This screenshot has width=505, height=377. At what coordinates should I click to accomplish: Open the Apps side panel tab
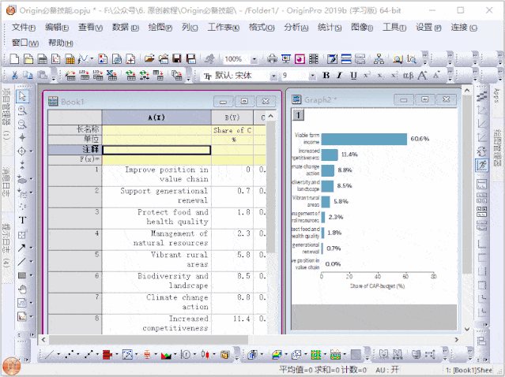[496, 96]
